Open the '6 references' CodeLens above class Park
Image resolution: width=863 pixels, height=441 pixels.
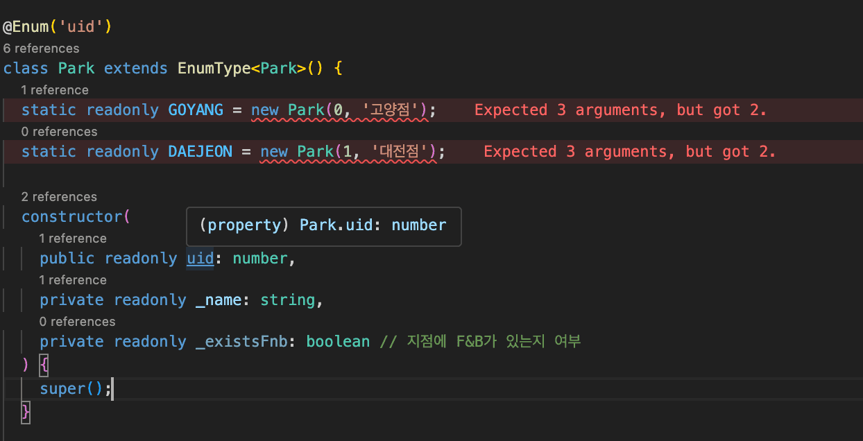coord(41,49)
